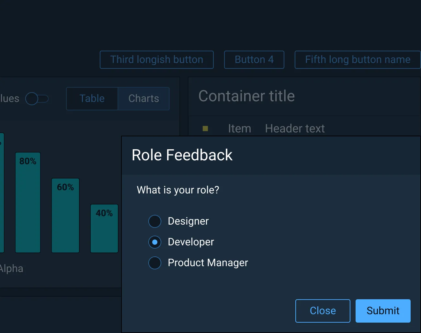This screenshot has height=333, width=421.
Task: Submit the Role Feedback form
Action: [383, 311]
